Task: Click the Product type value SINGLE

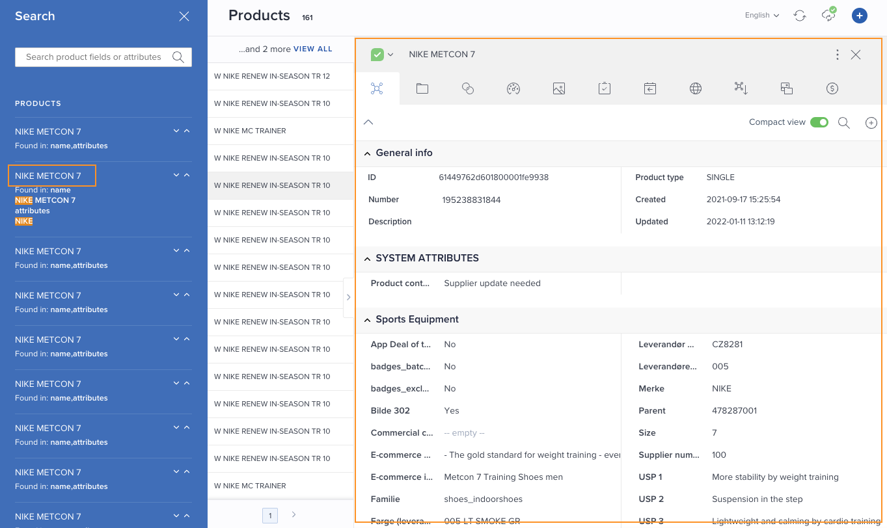Action: (720, 178)
